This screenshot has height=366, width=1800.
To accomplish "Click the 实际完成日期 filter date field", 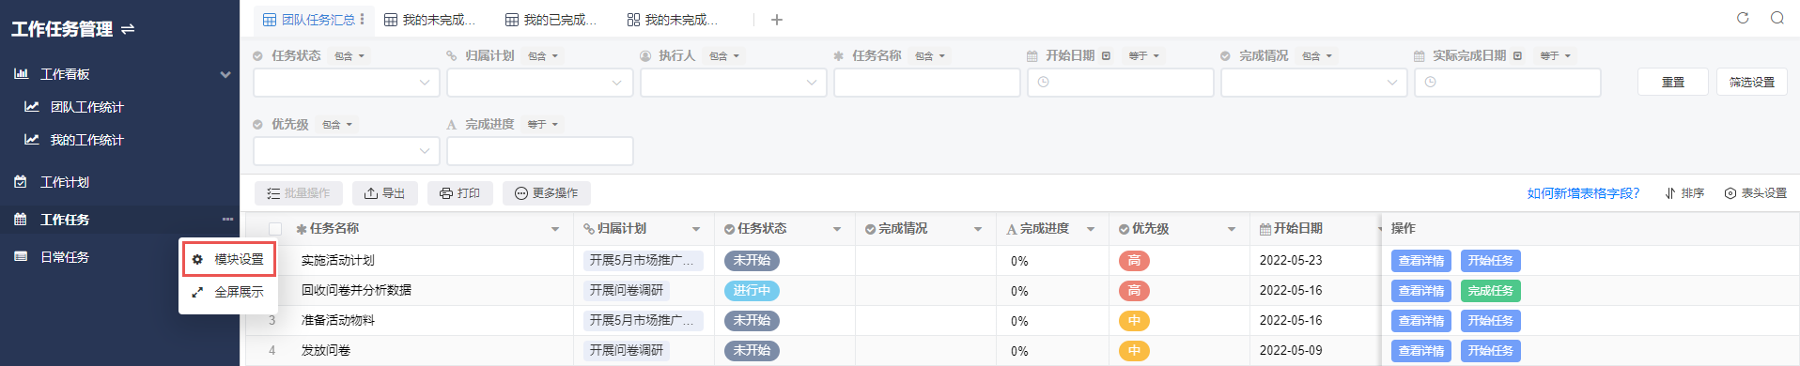I will point(1508,83).
